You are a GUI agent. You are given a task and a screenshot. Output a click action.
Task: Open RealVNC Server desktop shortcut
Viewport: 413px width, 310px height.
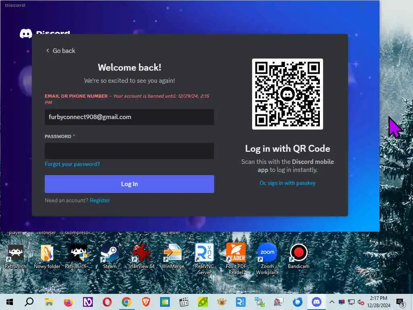click(x=204, y=259)
